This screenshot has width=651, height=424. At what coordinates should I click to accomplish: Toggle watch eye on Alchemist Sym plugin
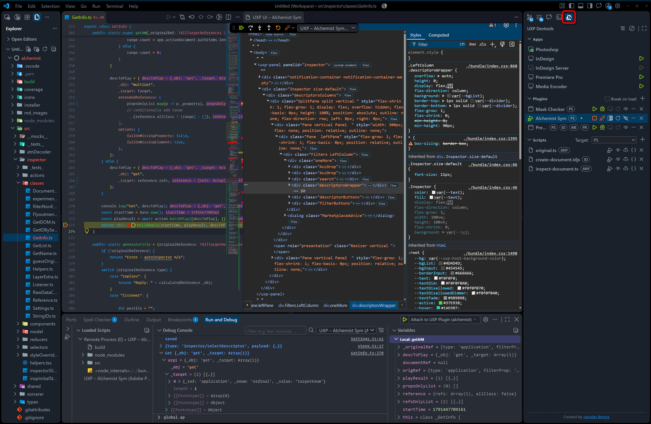(626, 118)
